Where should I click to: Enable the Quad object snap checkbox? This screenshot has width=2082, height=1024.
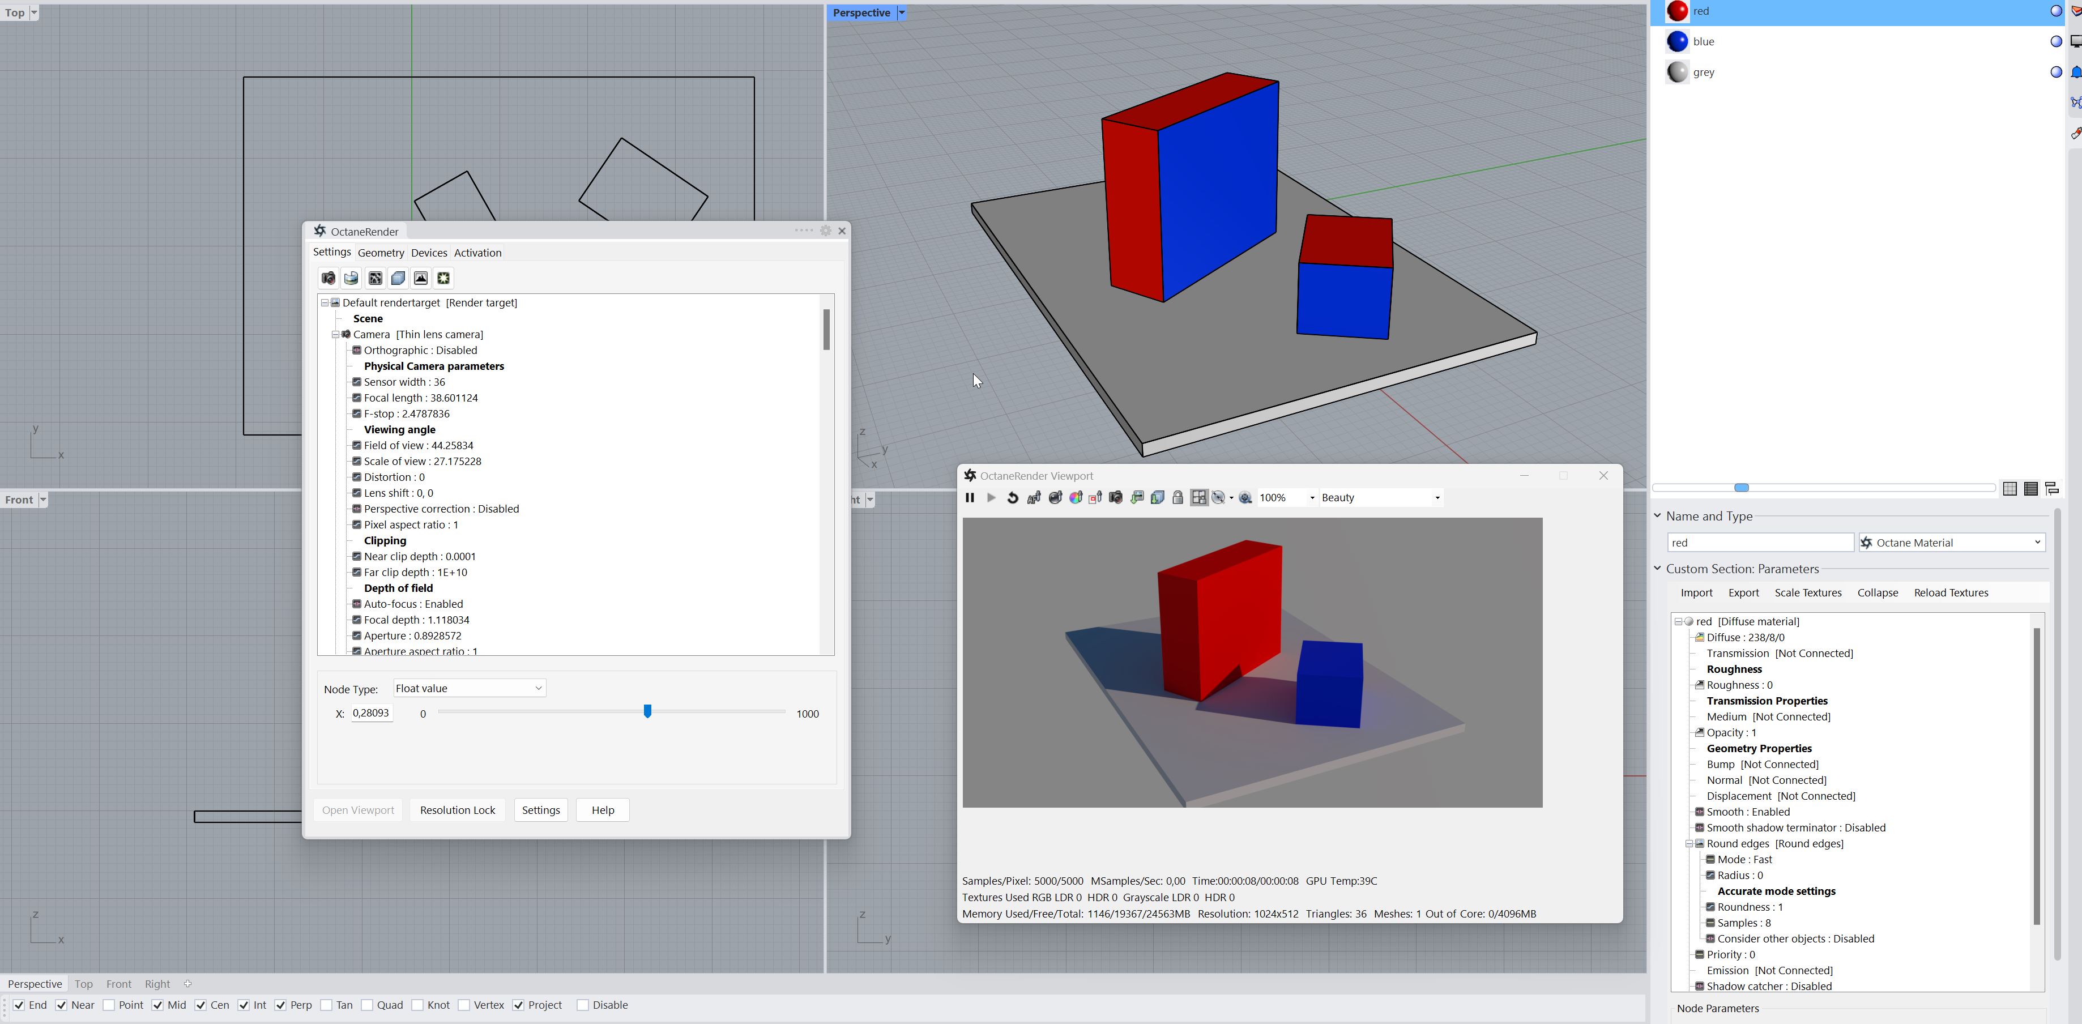367,1005
